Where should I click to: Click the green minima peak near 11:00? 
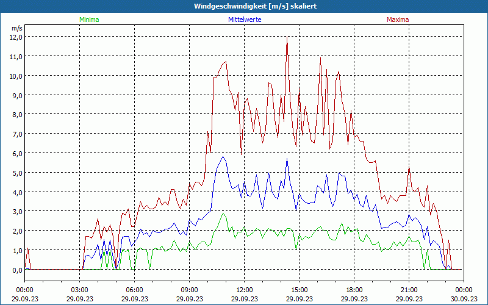tap(223, 213)
